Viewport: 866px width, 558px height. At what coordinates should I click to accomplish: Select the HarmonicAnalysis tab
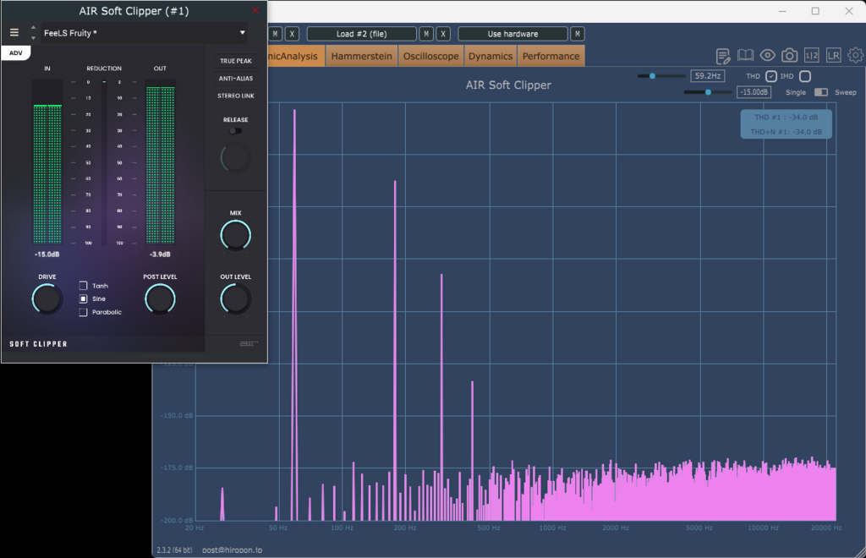(x=296, y=57)
